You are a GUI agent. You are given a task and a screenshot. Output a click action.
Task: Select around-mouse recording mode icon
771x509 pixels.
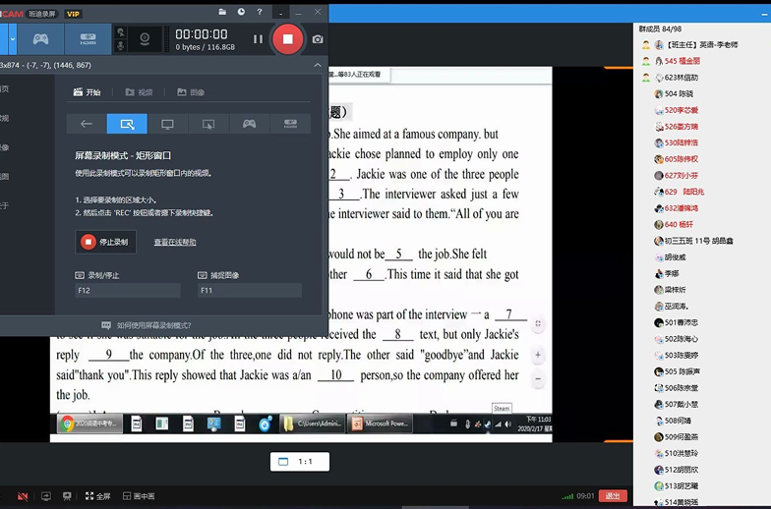pos(208,124)
